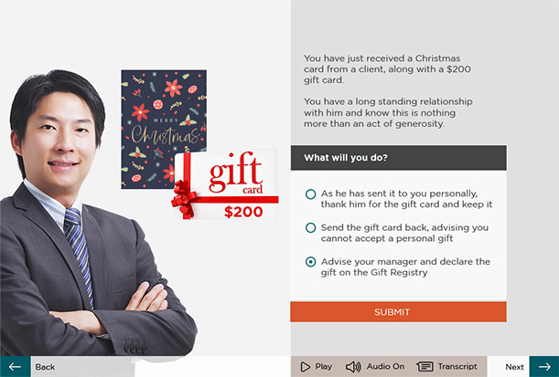
Task: Click the 'What will you do?' header
Action: [x=398, y=158]
